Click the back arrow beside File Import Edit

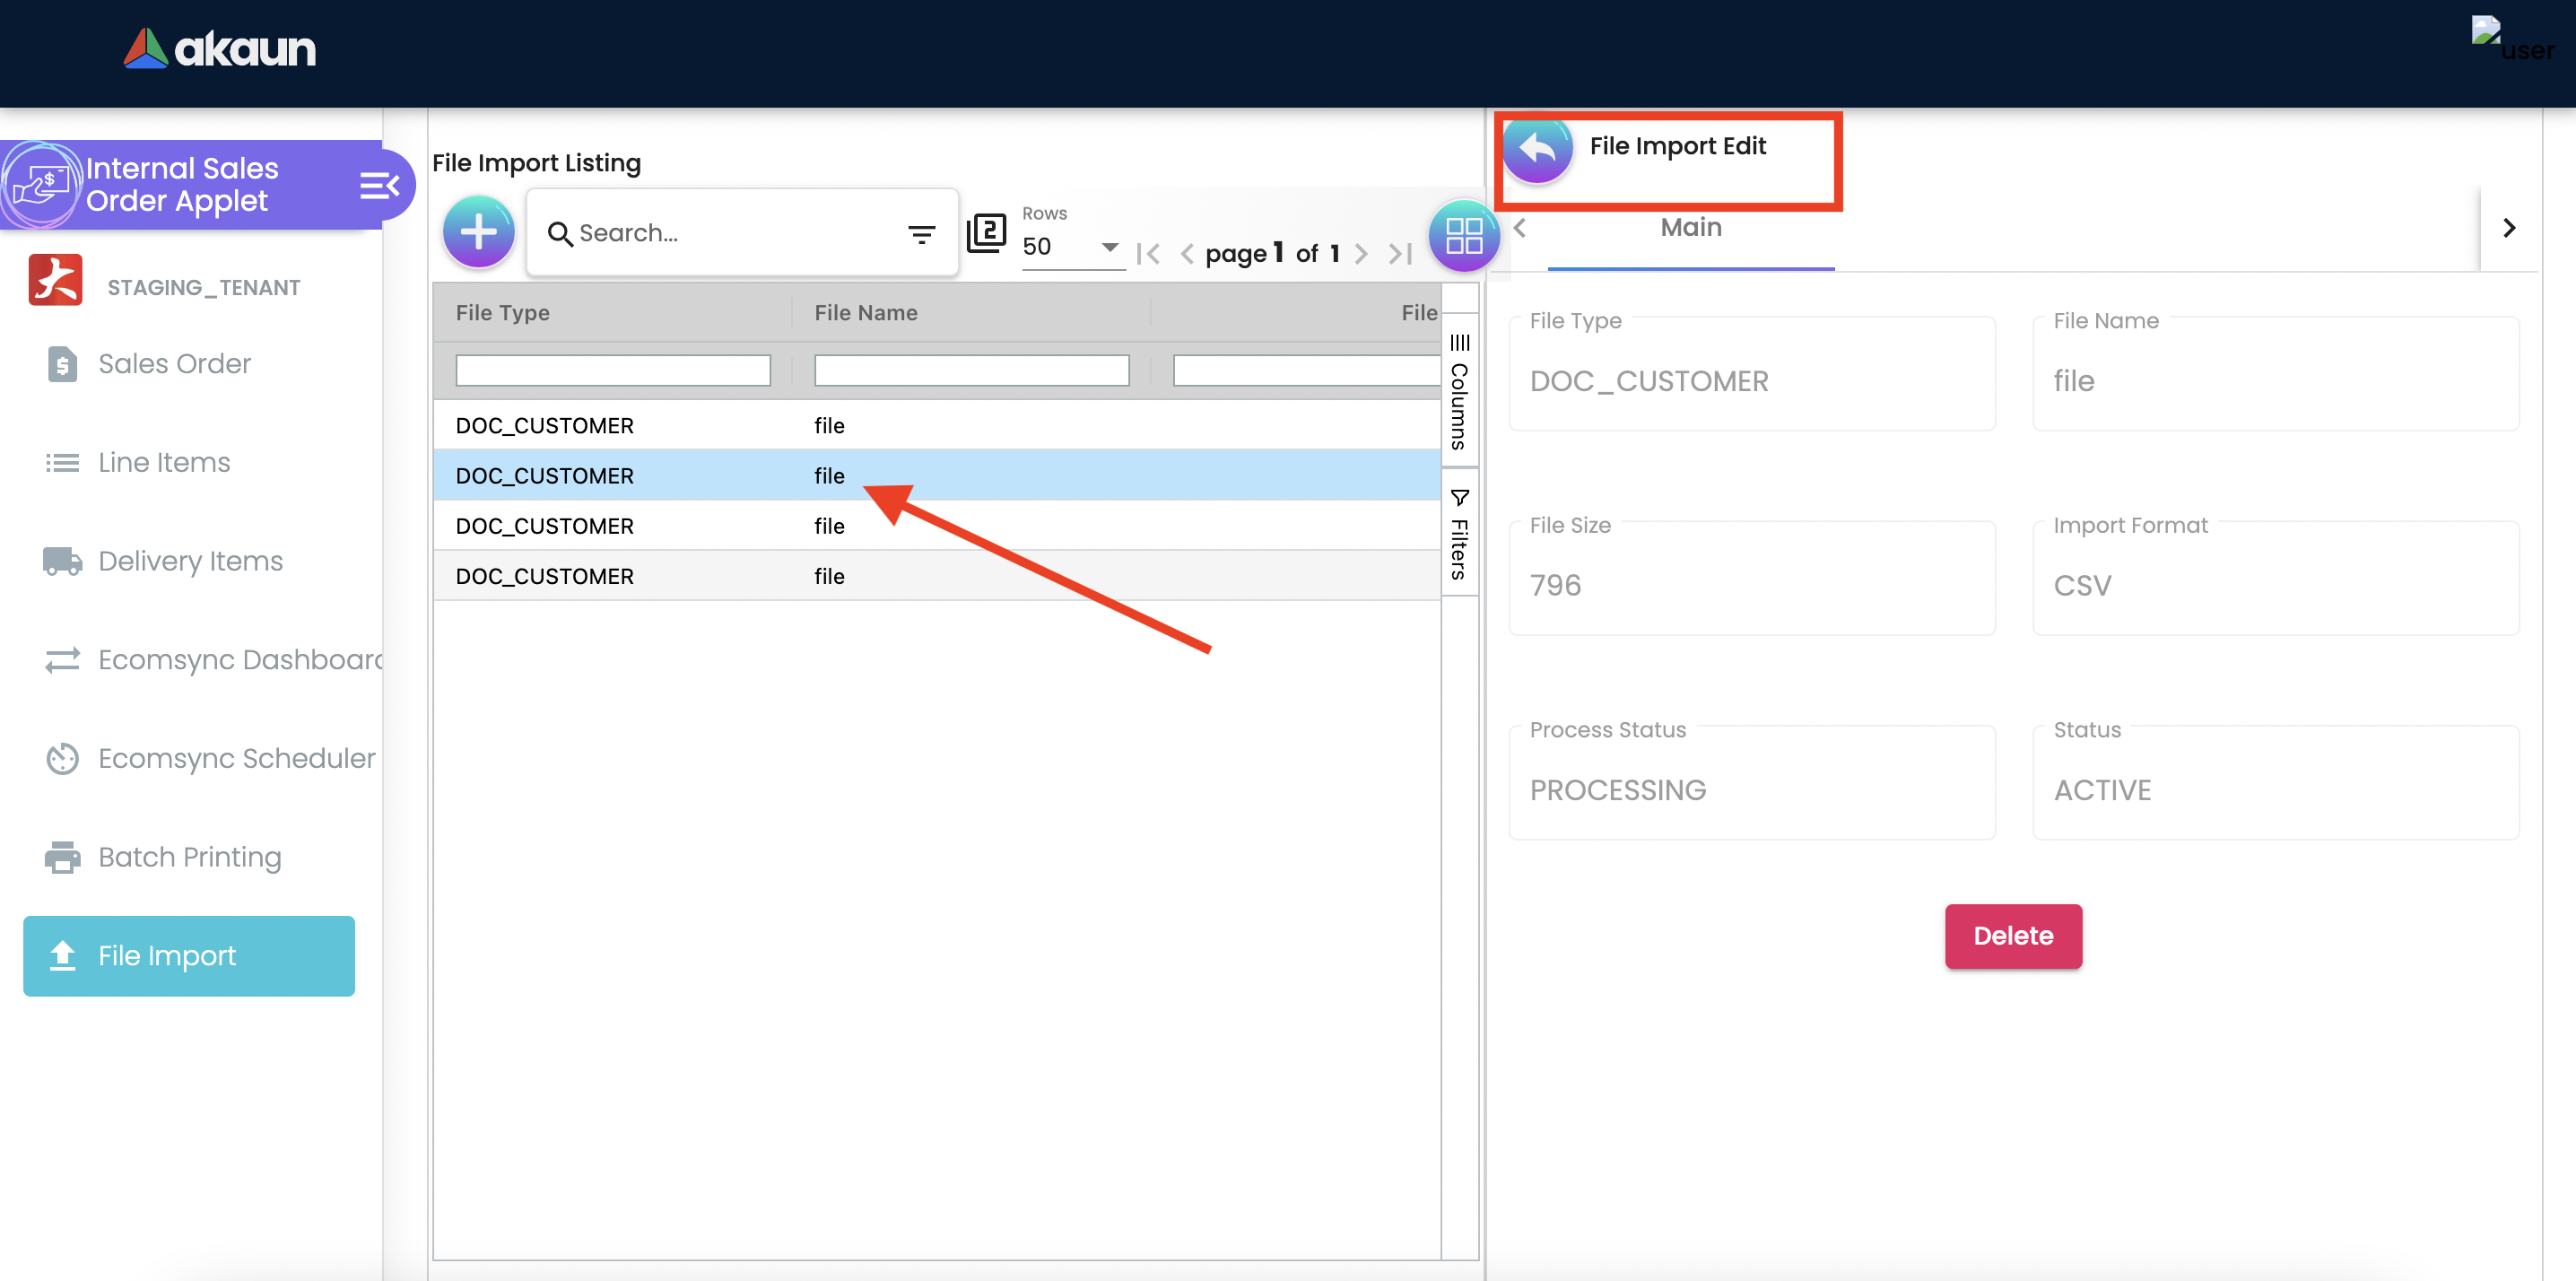click(x=1537, y=150)
